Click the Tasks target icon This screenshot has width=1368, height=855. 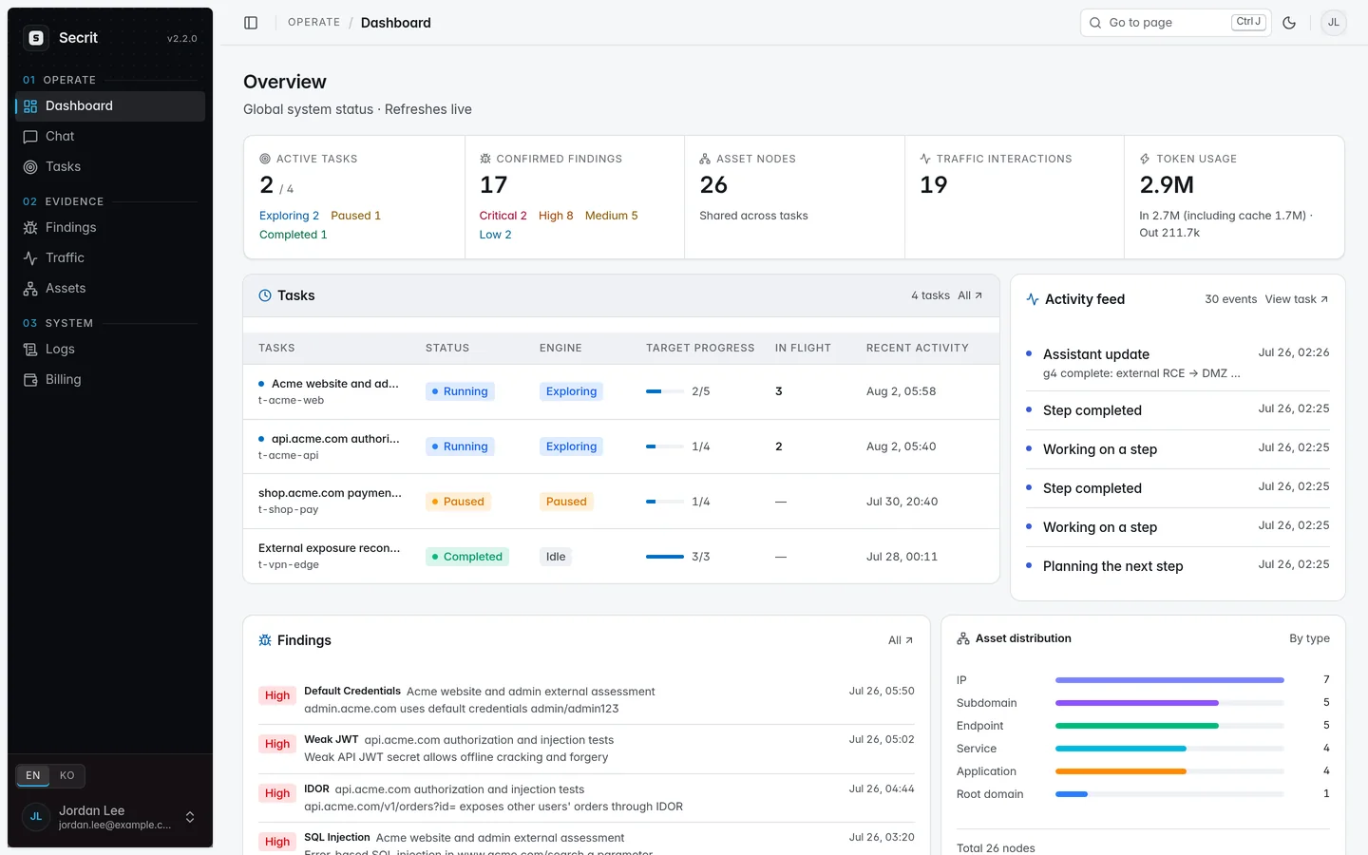30,167
